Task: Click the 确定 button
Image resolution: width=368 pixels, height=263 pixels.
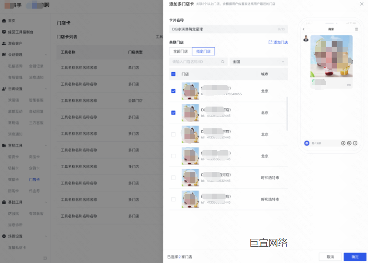Action: tap(355, 257)
